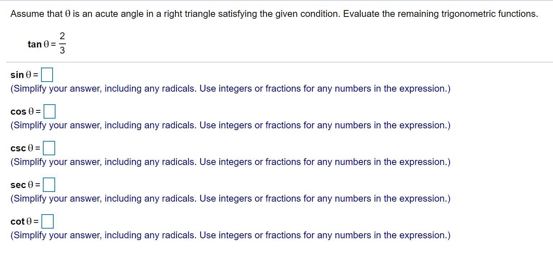Click the horizontal divider below tan θ
Image resolution: width=553 pixels, height=271 pixels.
pyautogui.click(x=280, y=62)
